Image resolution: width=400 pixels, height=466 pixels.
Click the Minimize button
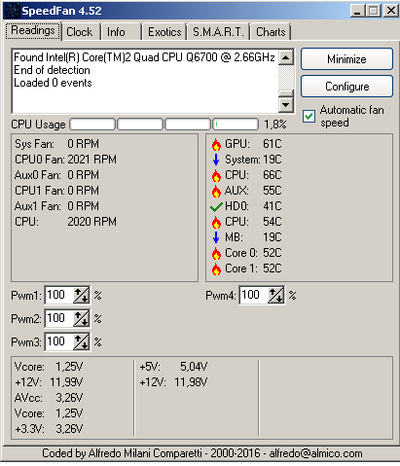[346, 59]
